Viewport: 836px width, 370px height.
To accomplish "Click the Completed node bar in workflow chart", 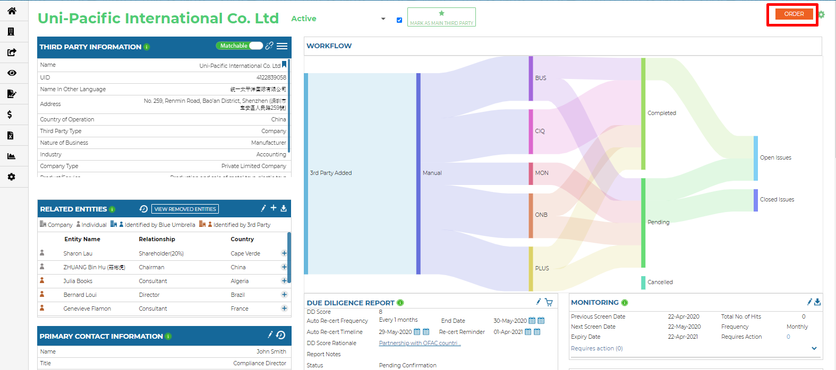I will coord(643,113).
